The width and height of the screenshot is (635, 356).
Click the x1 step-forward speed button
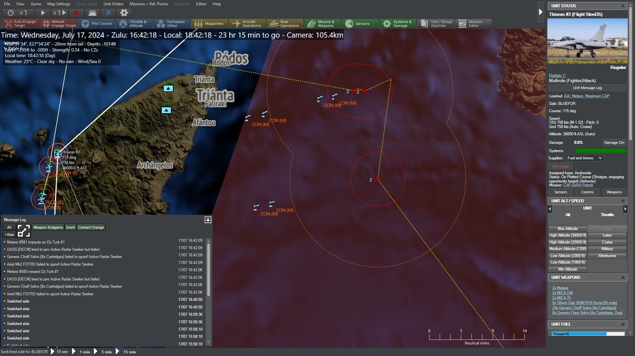click(x=60, y=12)
